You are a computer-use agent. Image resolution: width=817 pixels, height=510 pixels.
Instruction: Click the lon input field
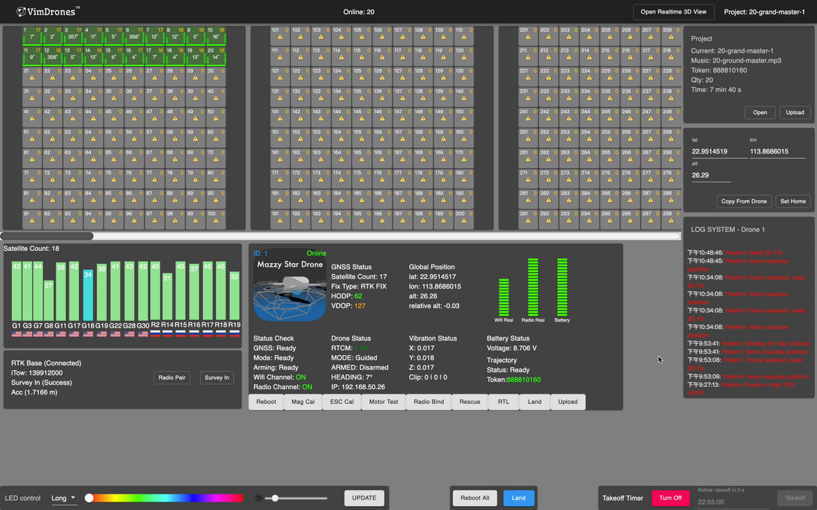pos(778,151)
